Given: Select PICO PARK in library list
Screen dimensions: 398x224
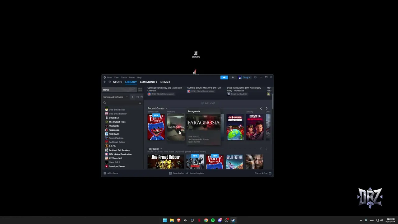Looking at the screenshot, I should [x=114, y=134].
